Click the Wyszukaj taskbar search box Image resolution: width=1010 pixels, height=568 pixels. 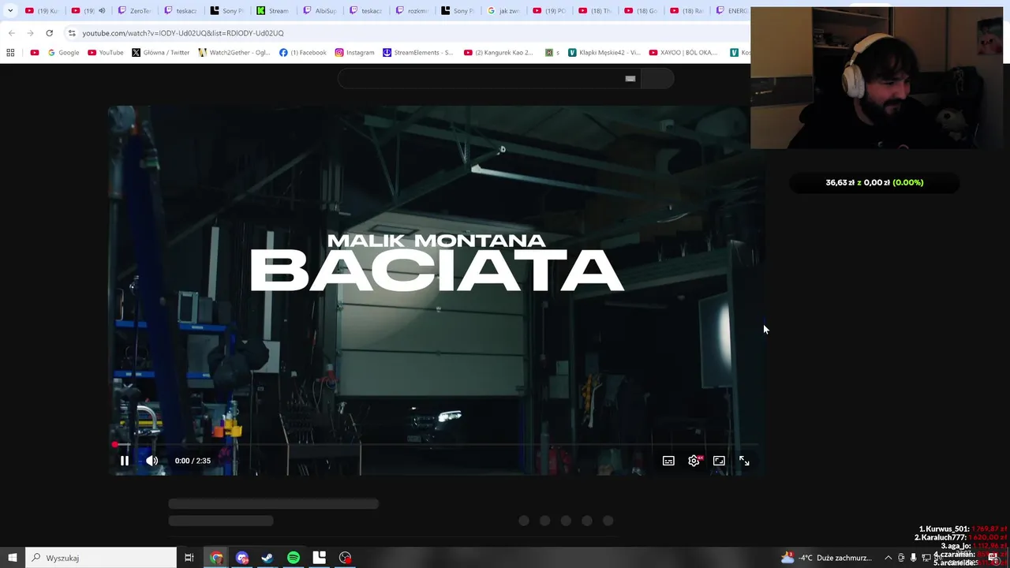click(101, 558)
